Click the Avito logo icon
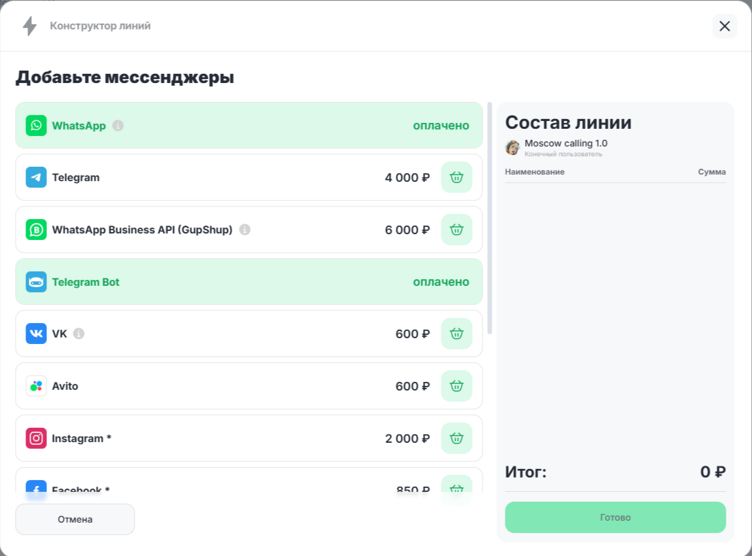This screenshot has width=752, height=556. [x=36, y=386]
